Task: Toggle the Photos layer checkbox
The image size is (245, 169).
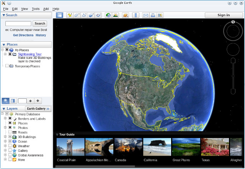Action: pos(10,127)
